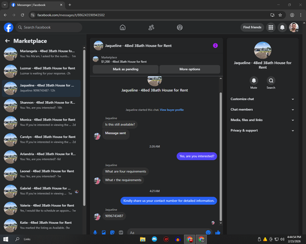The image size is (306, 244).
Task: Click the large Jaqueline listing thumbnail in right panel
Action: coord(263,51)
